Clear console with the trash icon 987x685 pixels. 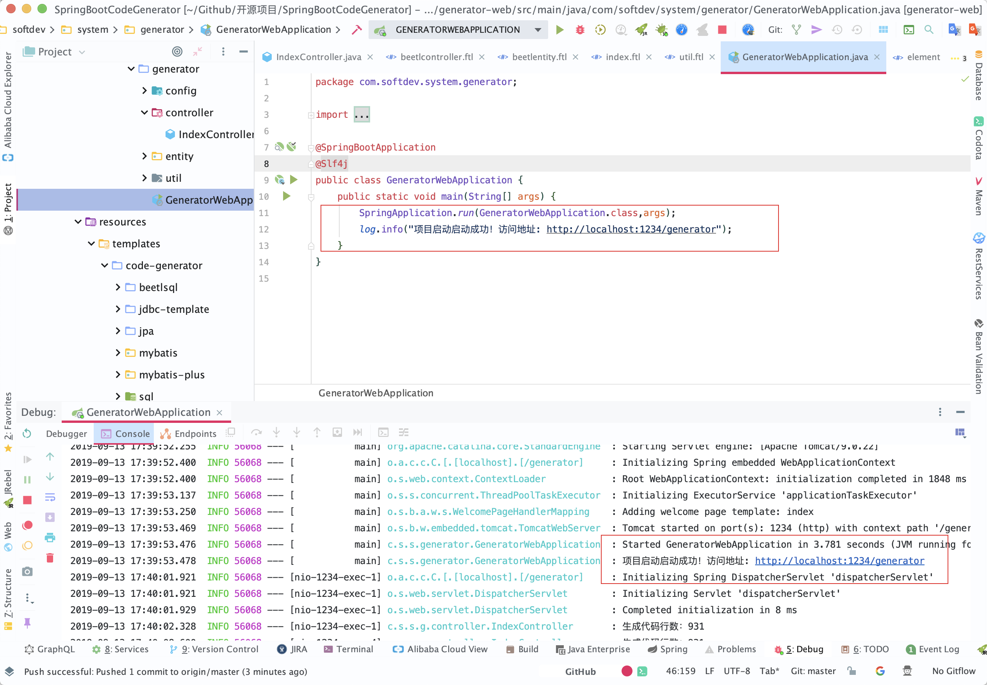pos(50,557)
